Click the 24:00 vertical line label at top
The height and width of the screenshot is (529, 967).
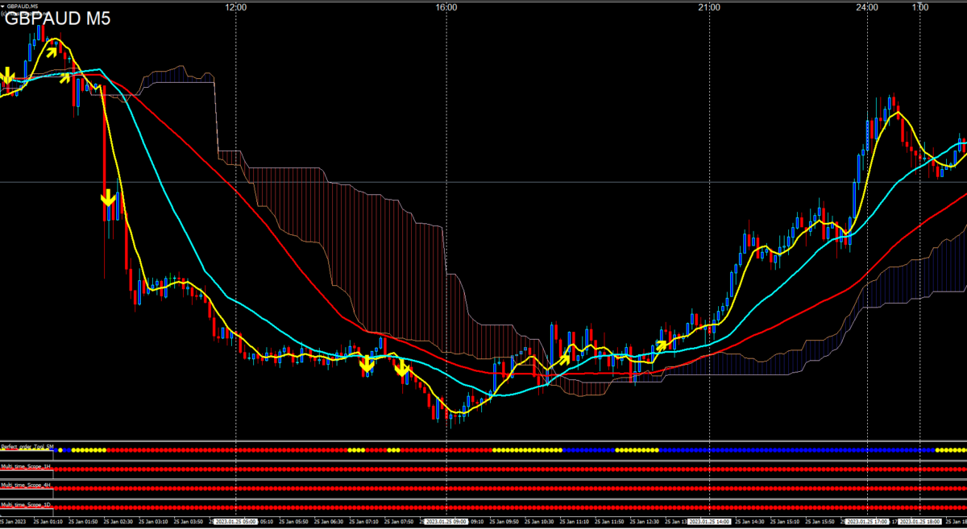pos(867,7)
